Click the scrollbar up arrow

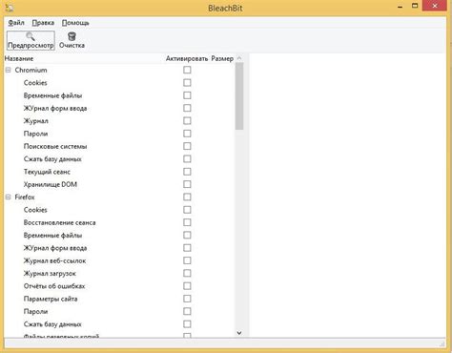tap(239, 58)
